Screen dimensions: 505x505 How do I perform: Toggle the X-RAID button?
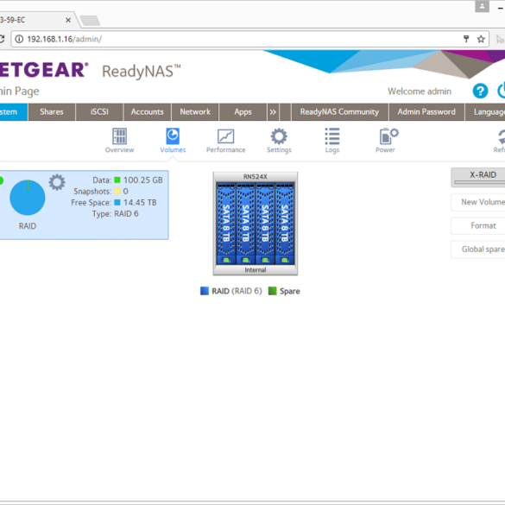coord(478,177)
